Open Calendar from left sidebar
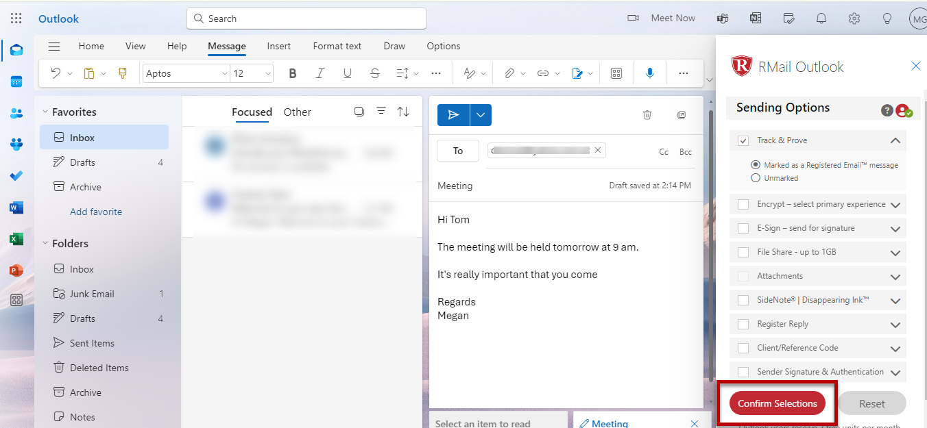Screen dimensions: 927x428 pos(16,81)
